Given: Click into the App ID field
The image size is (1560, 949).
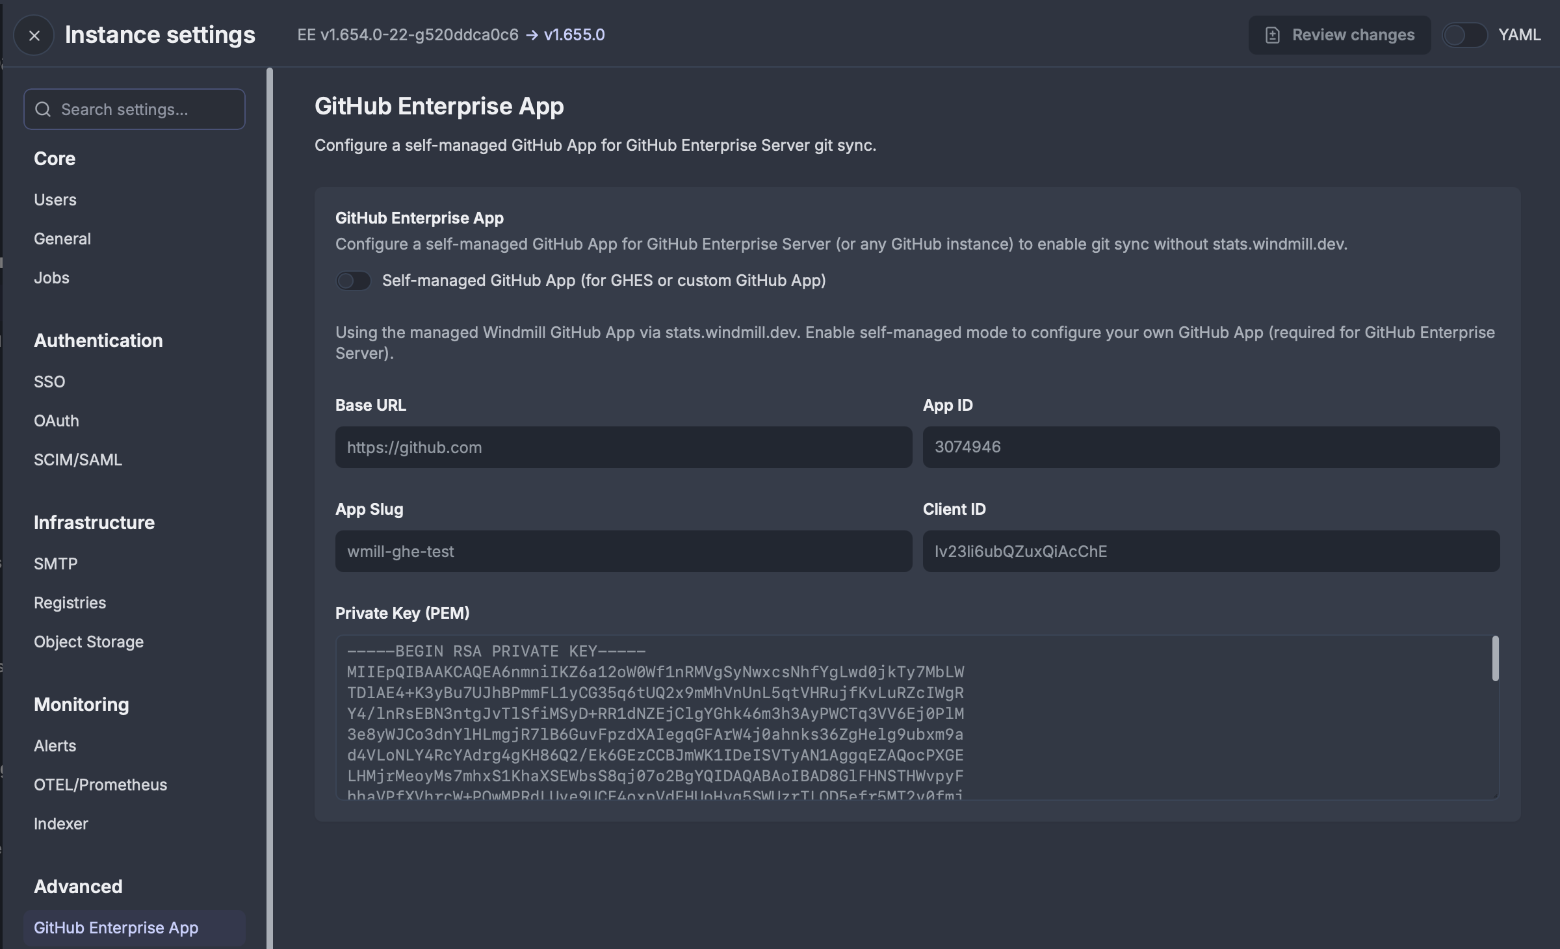Looking at the screenshot, I should coord(1211,447).
